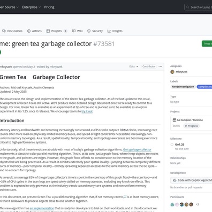
Task: Click the search magnifier icon
Action: click(187, 7)
